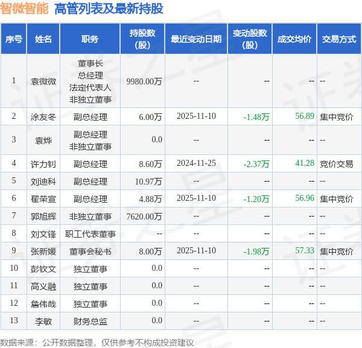
Task: Select the 李敏 财务总监 row
Action: (181, 321)
